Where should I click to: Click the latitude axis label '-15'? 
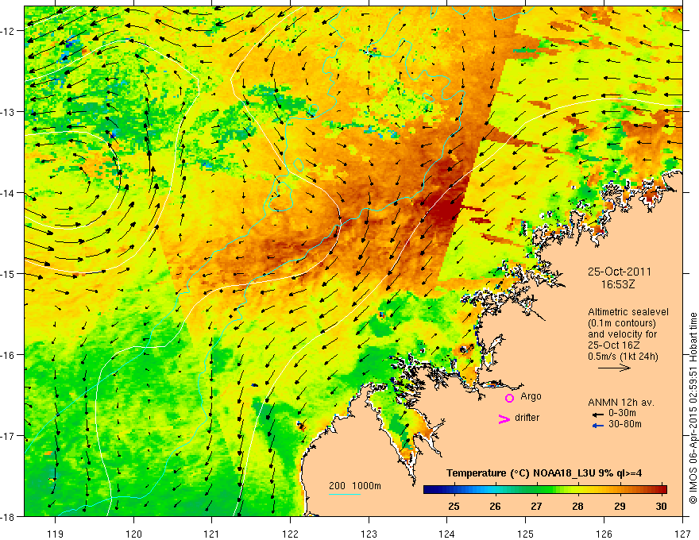point(9,273)
